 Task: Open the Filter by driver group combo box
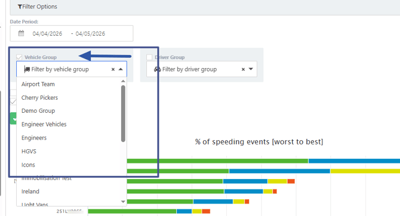202,69
